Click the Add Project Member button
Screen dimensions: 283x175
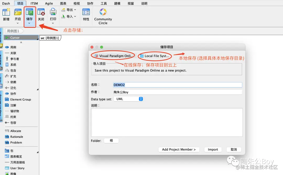179,150
